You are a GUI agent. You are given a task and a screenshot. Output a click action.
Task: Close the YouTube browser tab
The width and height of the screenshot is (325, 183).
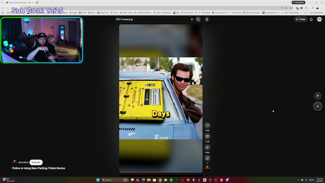point(32,3)
